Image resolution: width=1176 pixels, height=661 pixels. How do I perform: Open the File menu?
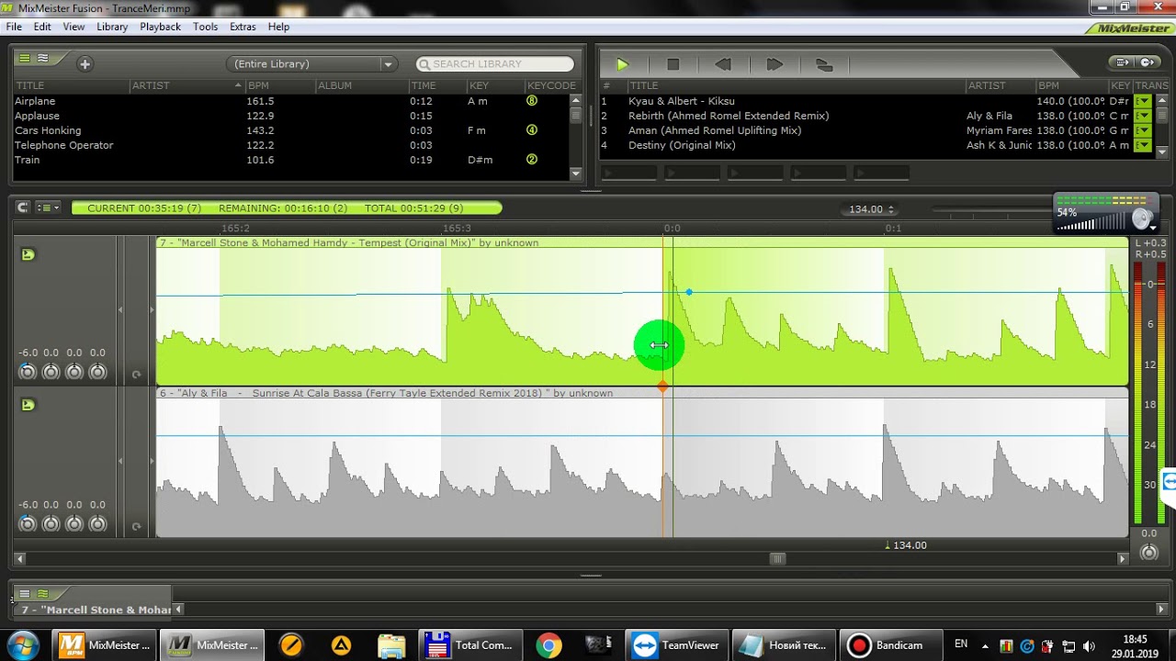pyautogui.click(x=14, y=27)
